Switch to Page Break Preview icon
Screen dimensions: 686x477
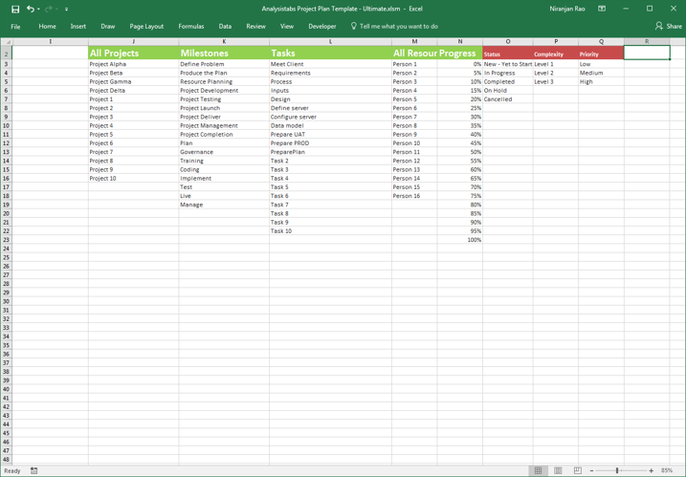click(578, 471)
